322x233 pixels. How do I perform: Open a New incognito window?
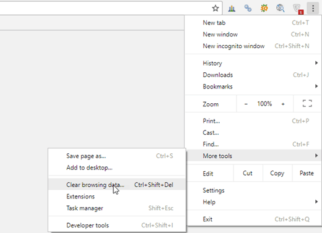253,46
